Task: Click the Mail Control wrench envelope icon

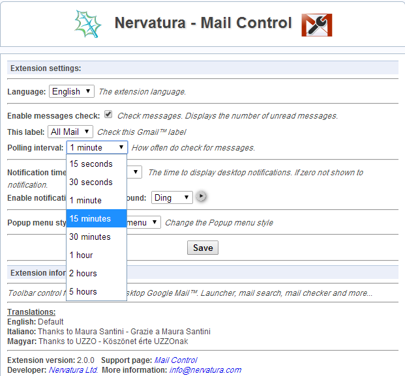Action: 317,25
